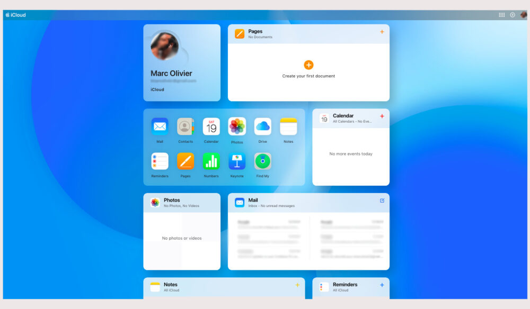Compose a new message from Mail tile
Screen dimensions: 530x309
(382, 201)
